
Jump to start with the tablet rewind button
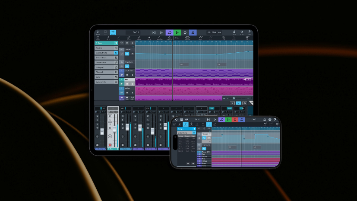[154, 32]
